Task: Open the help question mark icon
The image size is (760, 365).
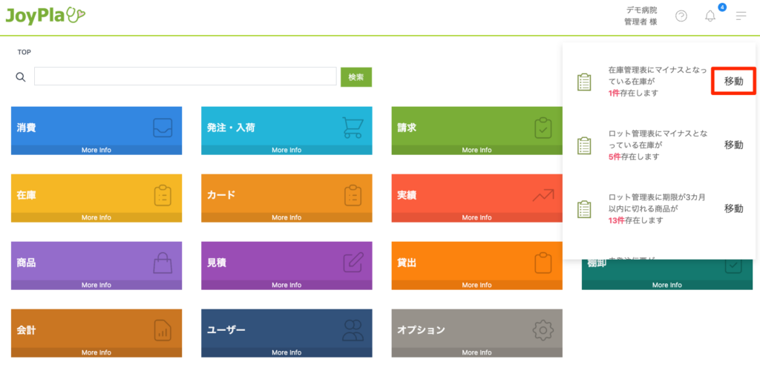Action: (x=681, y=16)
